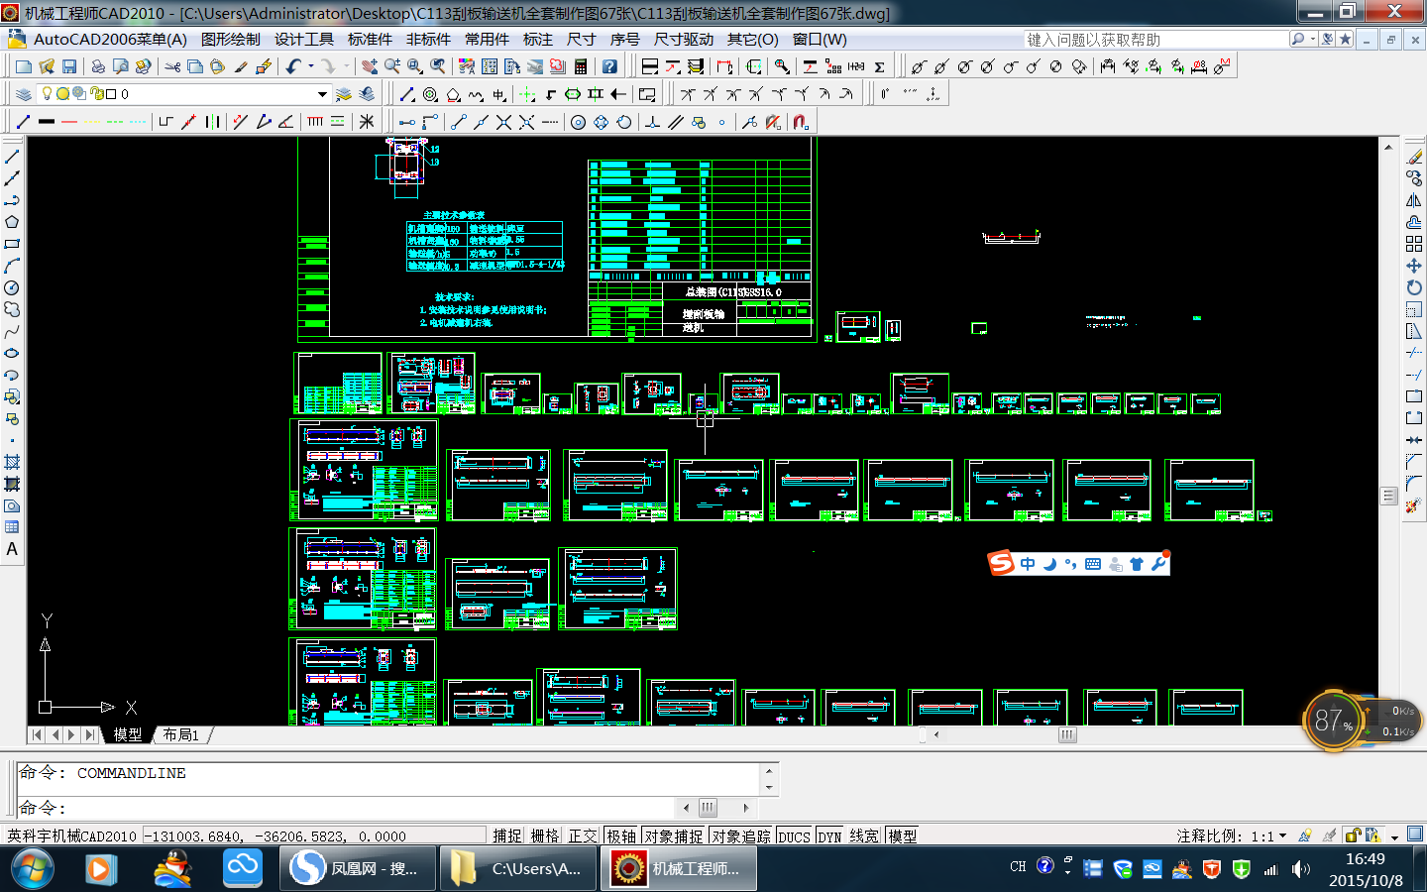
Task: Select the Rotate tool in modify toolbar
Action: coord(1414,287)
